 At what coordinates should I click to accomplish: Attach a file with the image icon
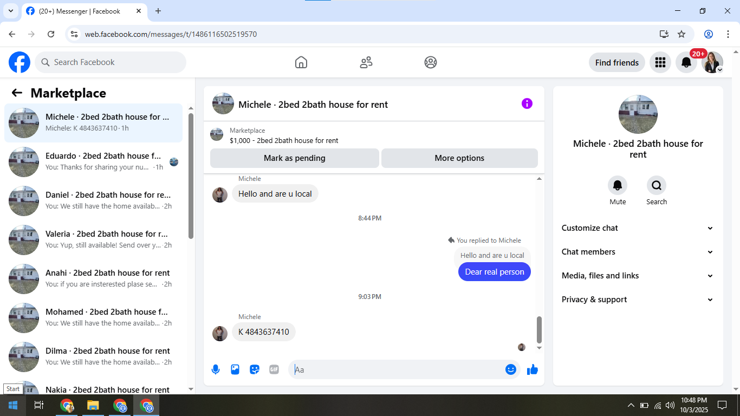click(x=235, y=369)
